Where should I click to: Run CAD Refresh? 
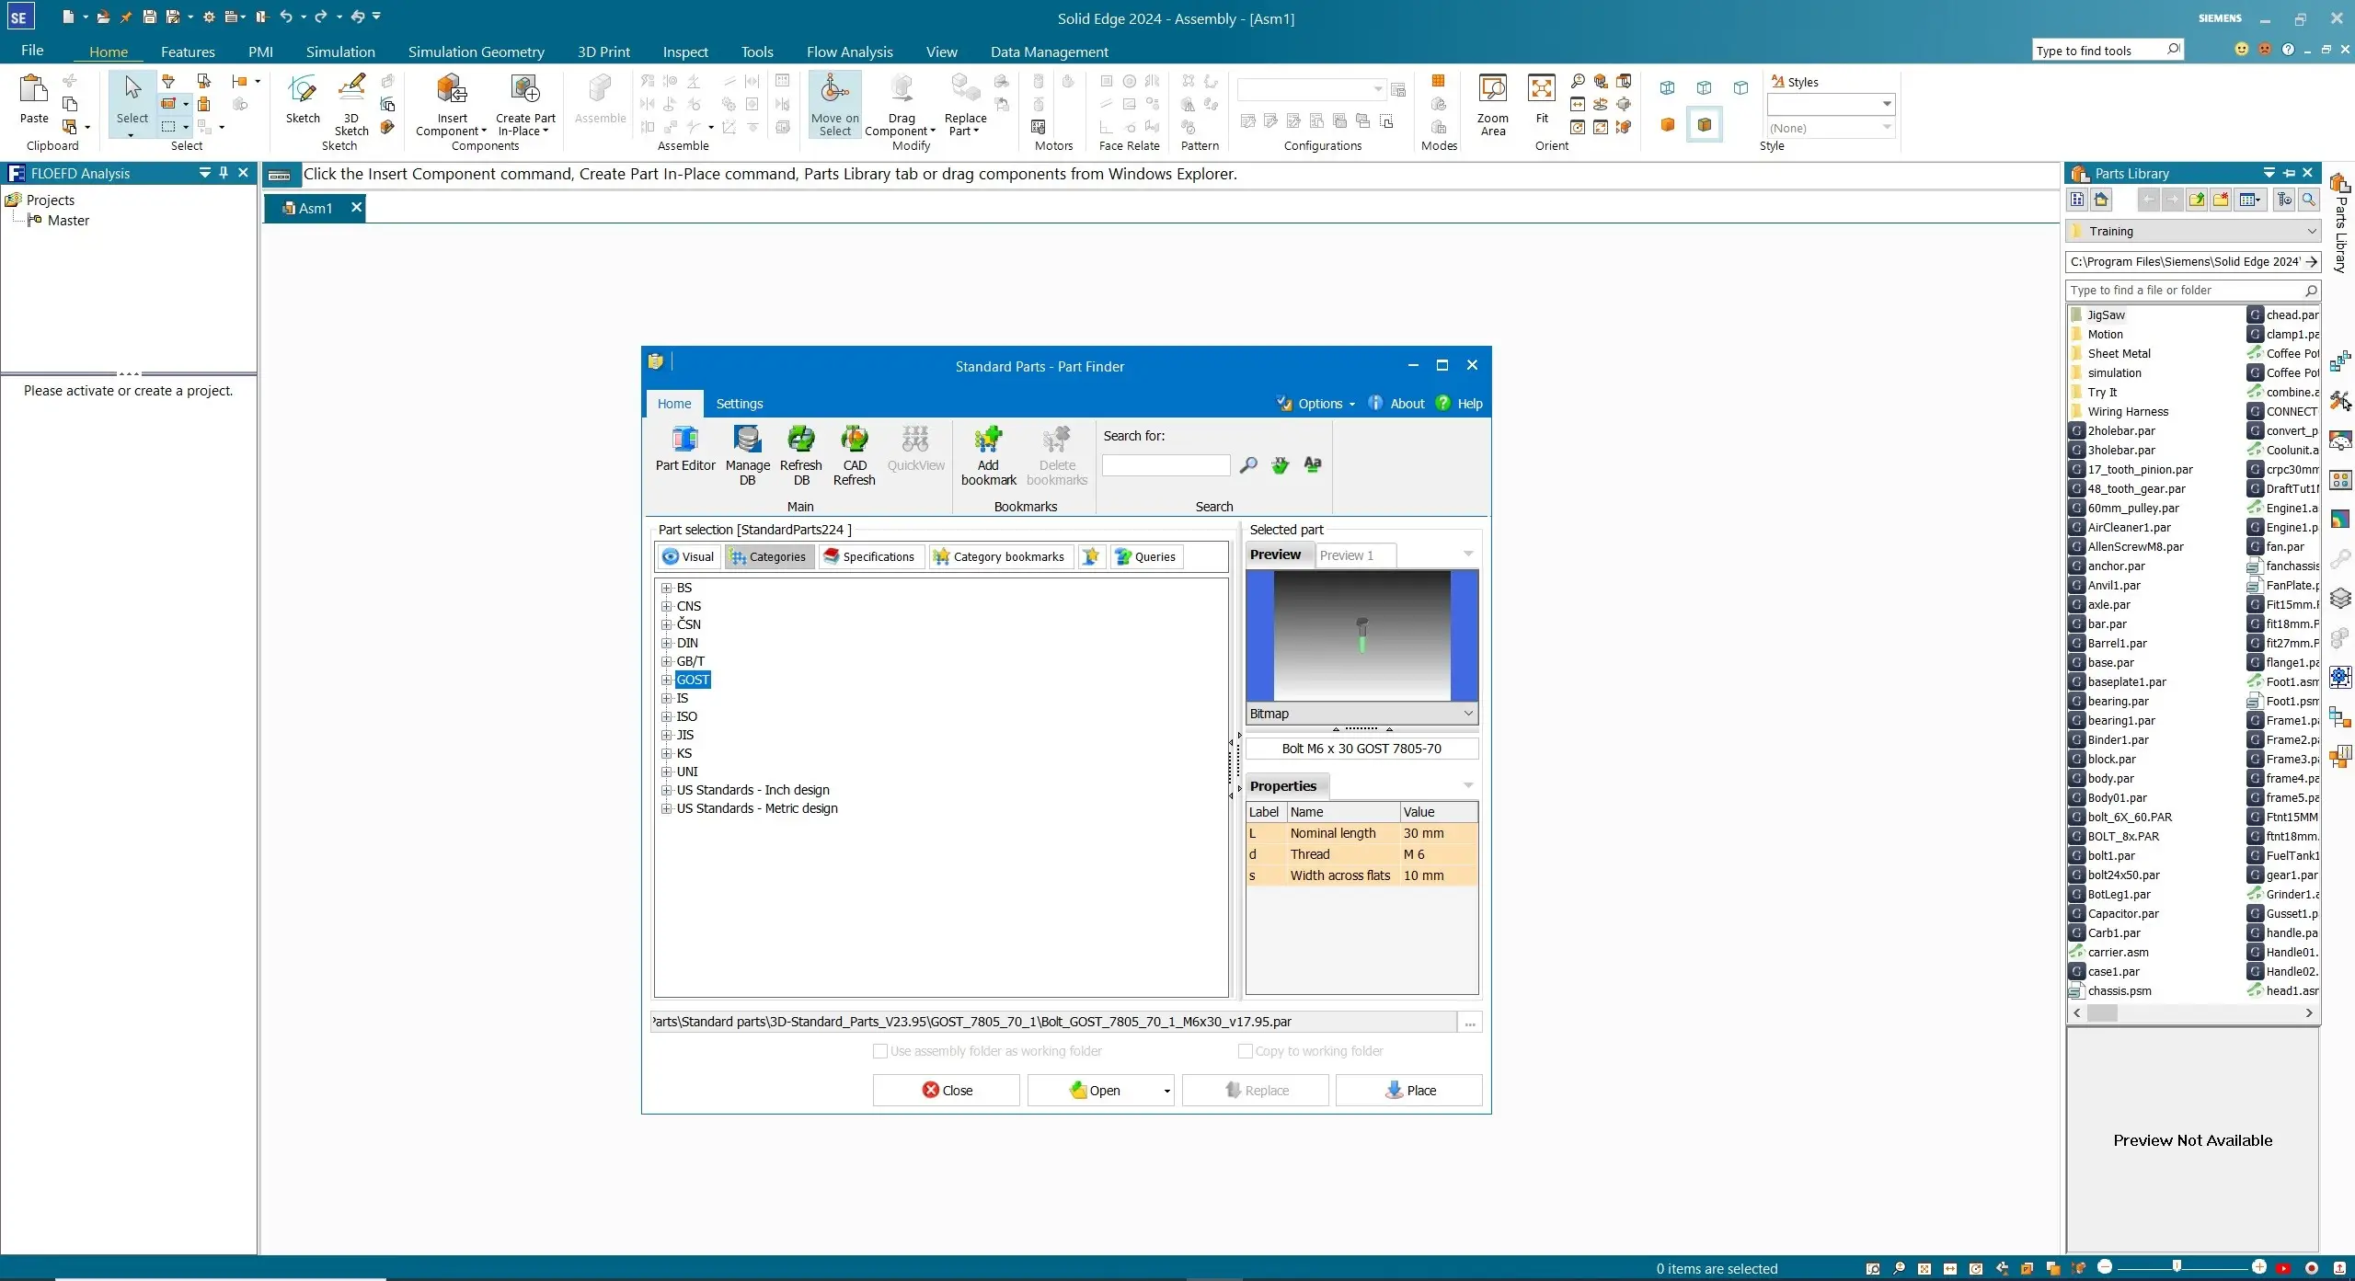coord(854,454)
